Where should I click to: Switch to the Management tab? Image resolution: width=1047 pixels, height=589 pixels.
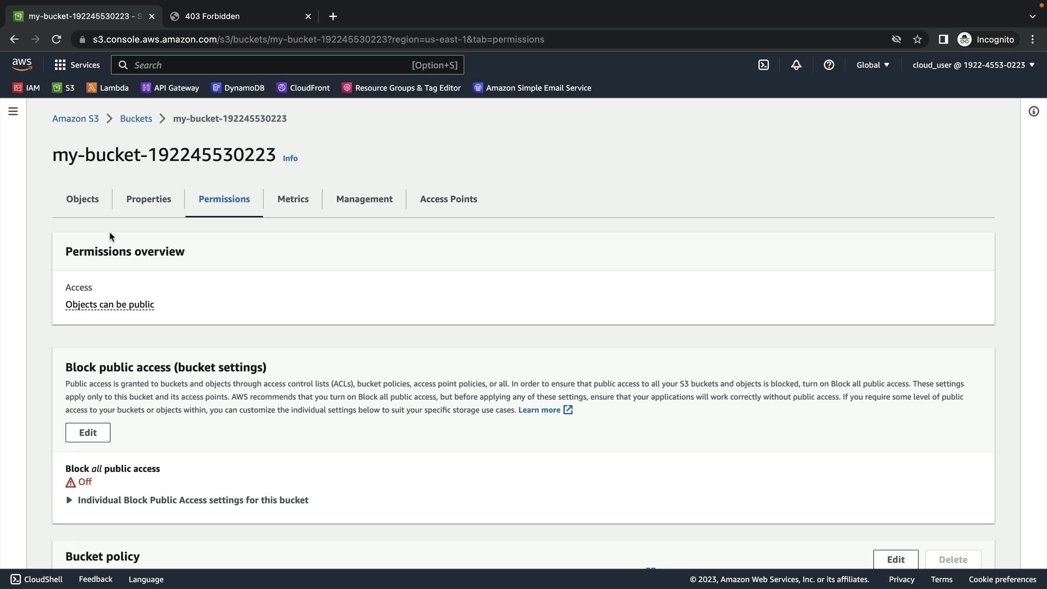pos(364,199)
